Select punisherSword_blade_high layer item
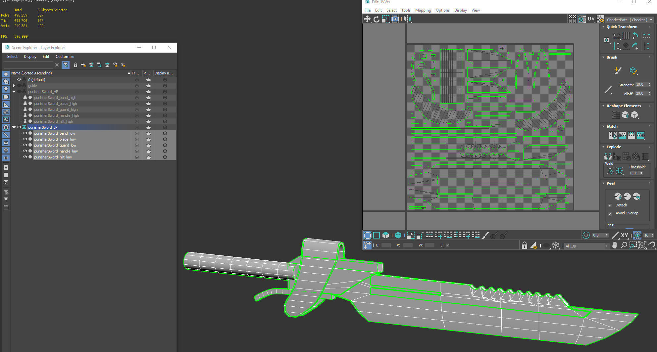The height and width of the screenshot is (352, 657). [x=55, y=104]
